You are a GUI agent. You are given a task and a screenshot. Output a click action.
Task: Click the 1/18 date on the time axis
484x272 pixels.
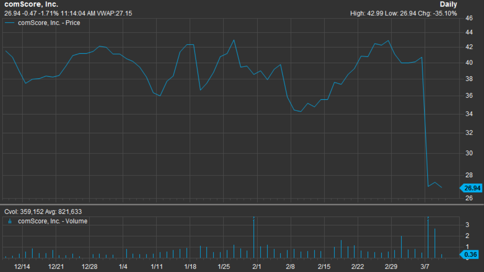[190, 267]
